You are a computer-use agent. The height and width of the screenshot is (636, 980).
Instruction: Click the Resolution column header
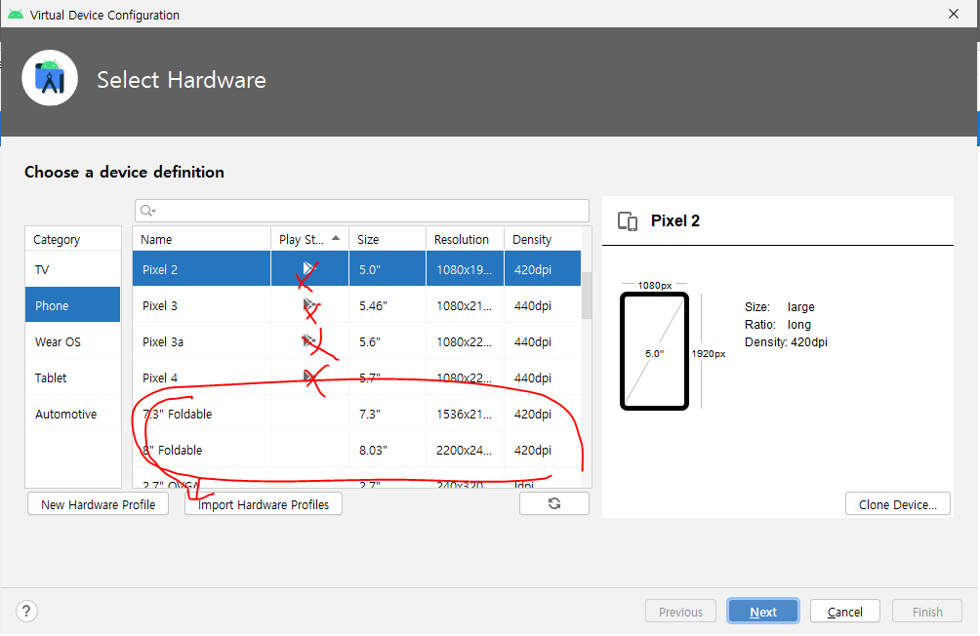coord(465,239)
